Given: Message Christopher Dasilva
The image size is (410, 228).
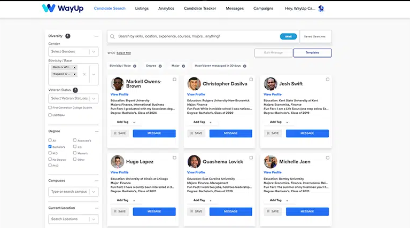Looking at the screenshot, I should coord(231,133).
